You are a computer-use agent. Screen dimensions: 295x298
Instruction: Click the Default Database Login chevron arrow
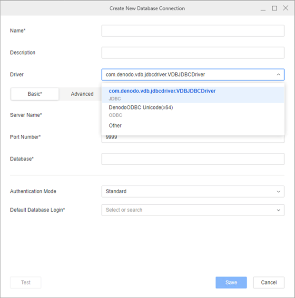coord(278,210)
